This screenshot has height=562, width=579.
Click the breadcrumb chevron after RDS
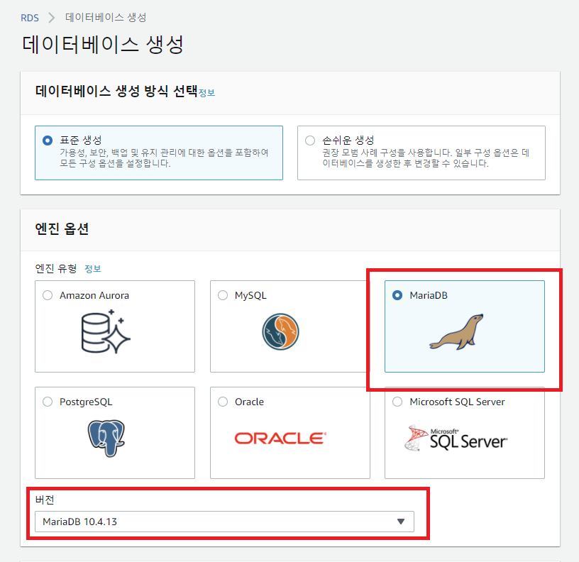click(52, 17)
